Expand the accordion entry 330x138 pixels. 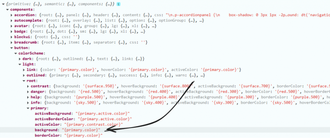[11, 15]
